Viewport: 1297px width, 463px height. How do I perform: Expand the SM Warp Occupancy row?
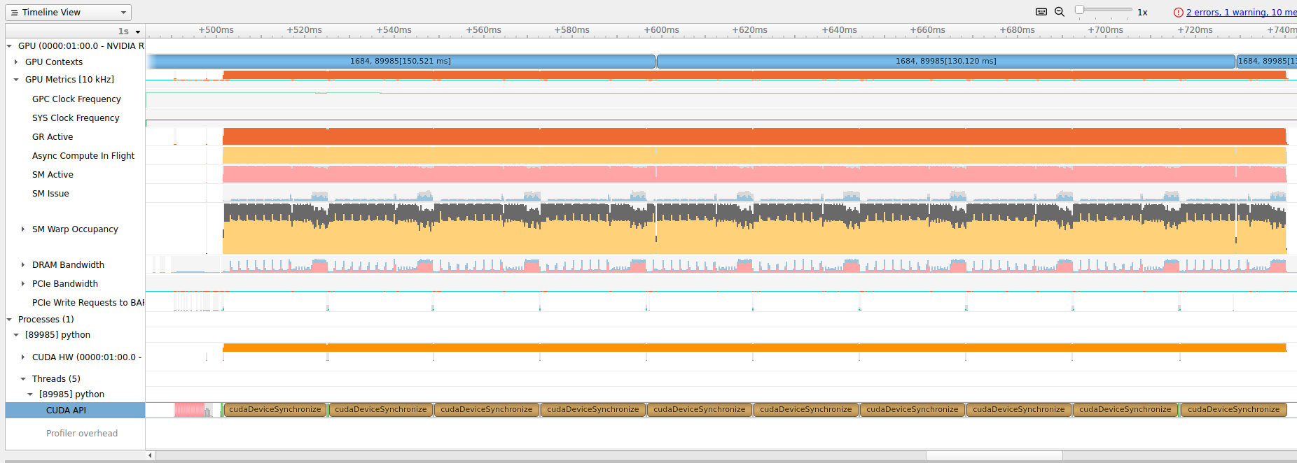[x=23, y=229]
